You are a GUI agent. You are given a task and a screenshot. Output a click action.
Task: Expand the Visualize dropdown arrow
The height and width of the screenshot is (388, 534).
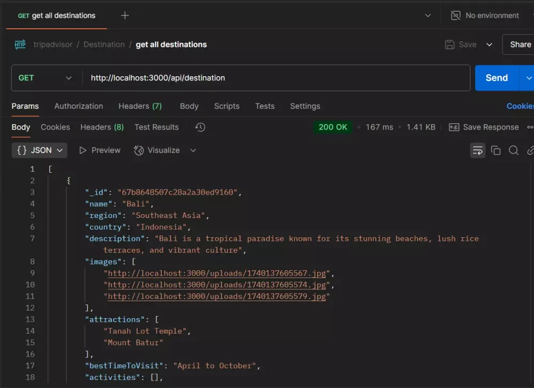(193, 150)
